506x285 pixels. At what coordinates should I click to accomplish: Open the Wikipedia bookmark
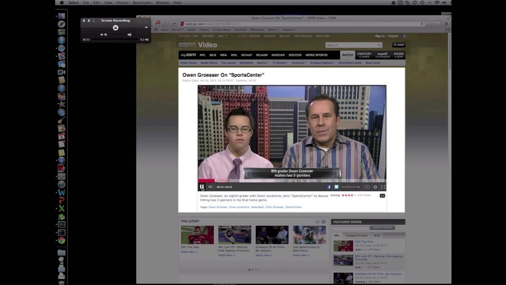(x=257, y=30)
